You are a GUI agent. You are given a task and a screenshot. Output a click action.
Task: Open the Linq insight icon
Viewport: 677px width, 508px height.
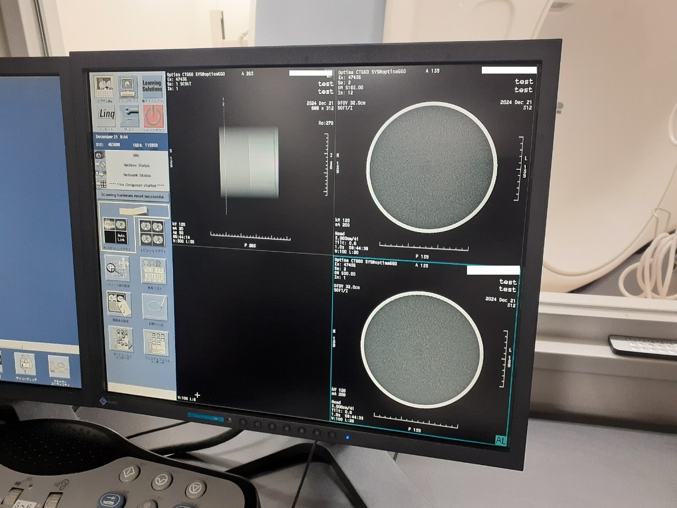[x=106, y=117]
